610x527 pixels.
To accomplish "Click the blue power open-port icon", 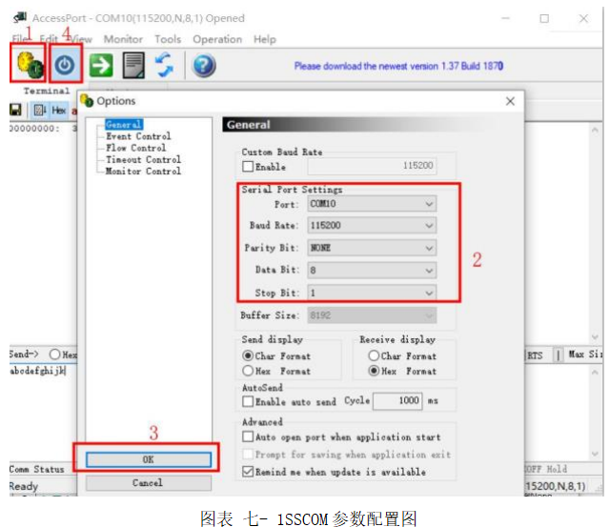I will coord(65,65).
